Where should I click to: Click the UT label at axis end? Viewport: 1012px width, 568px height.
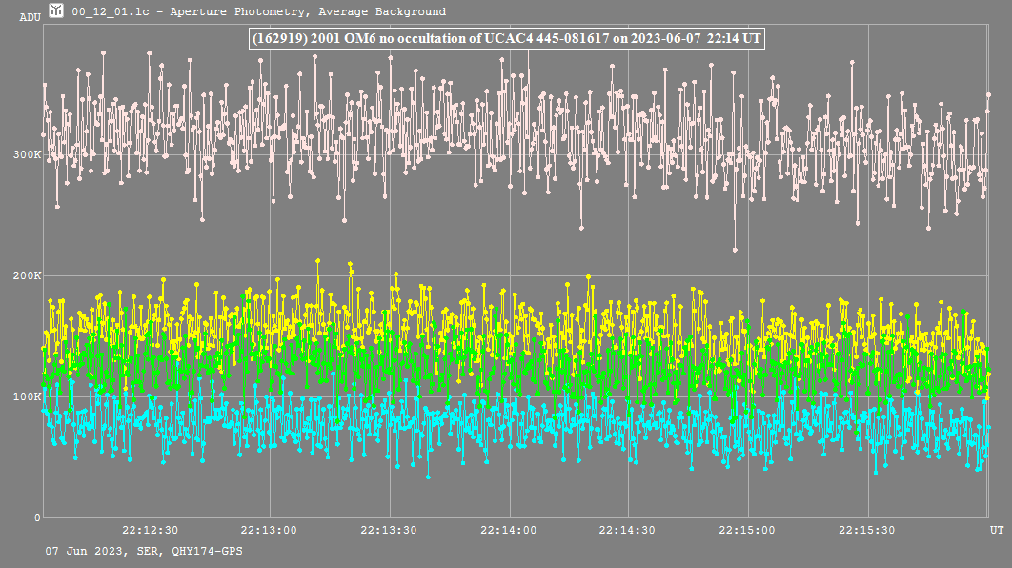(996, 530)
